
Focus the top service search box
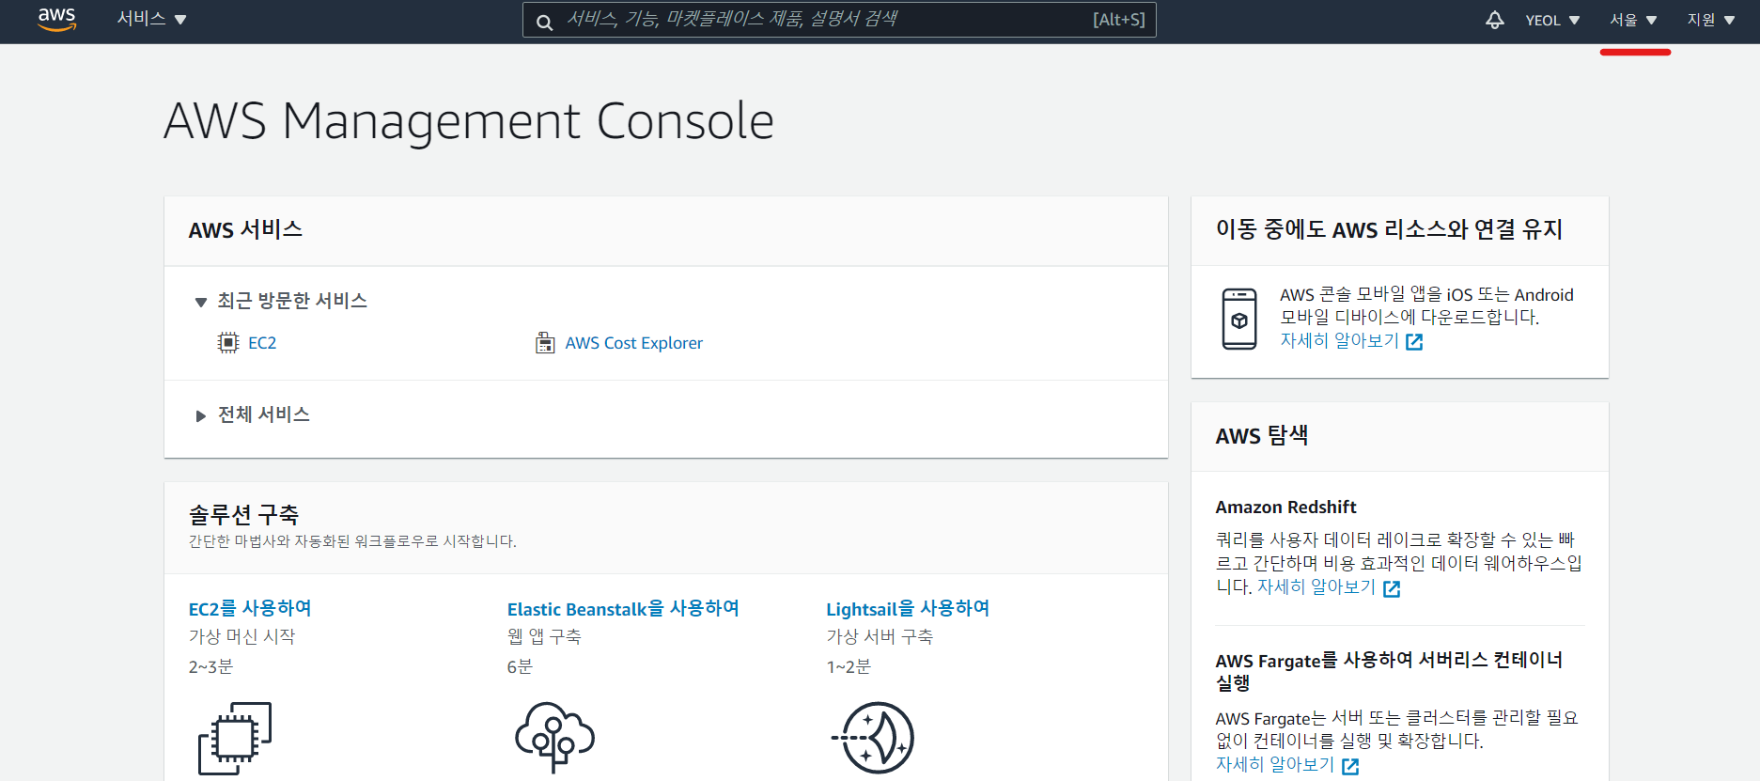pos(839,20)
